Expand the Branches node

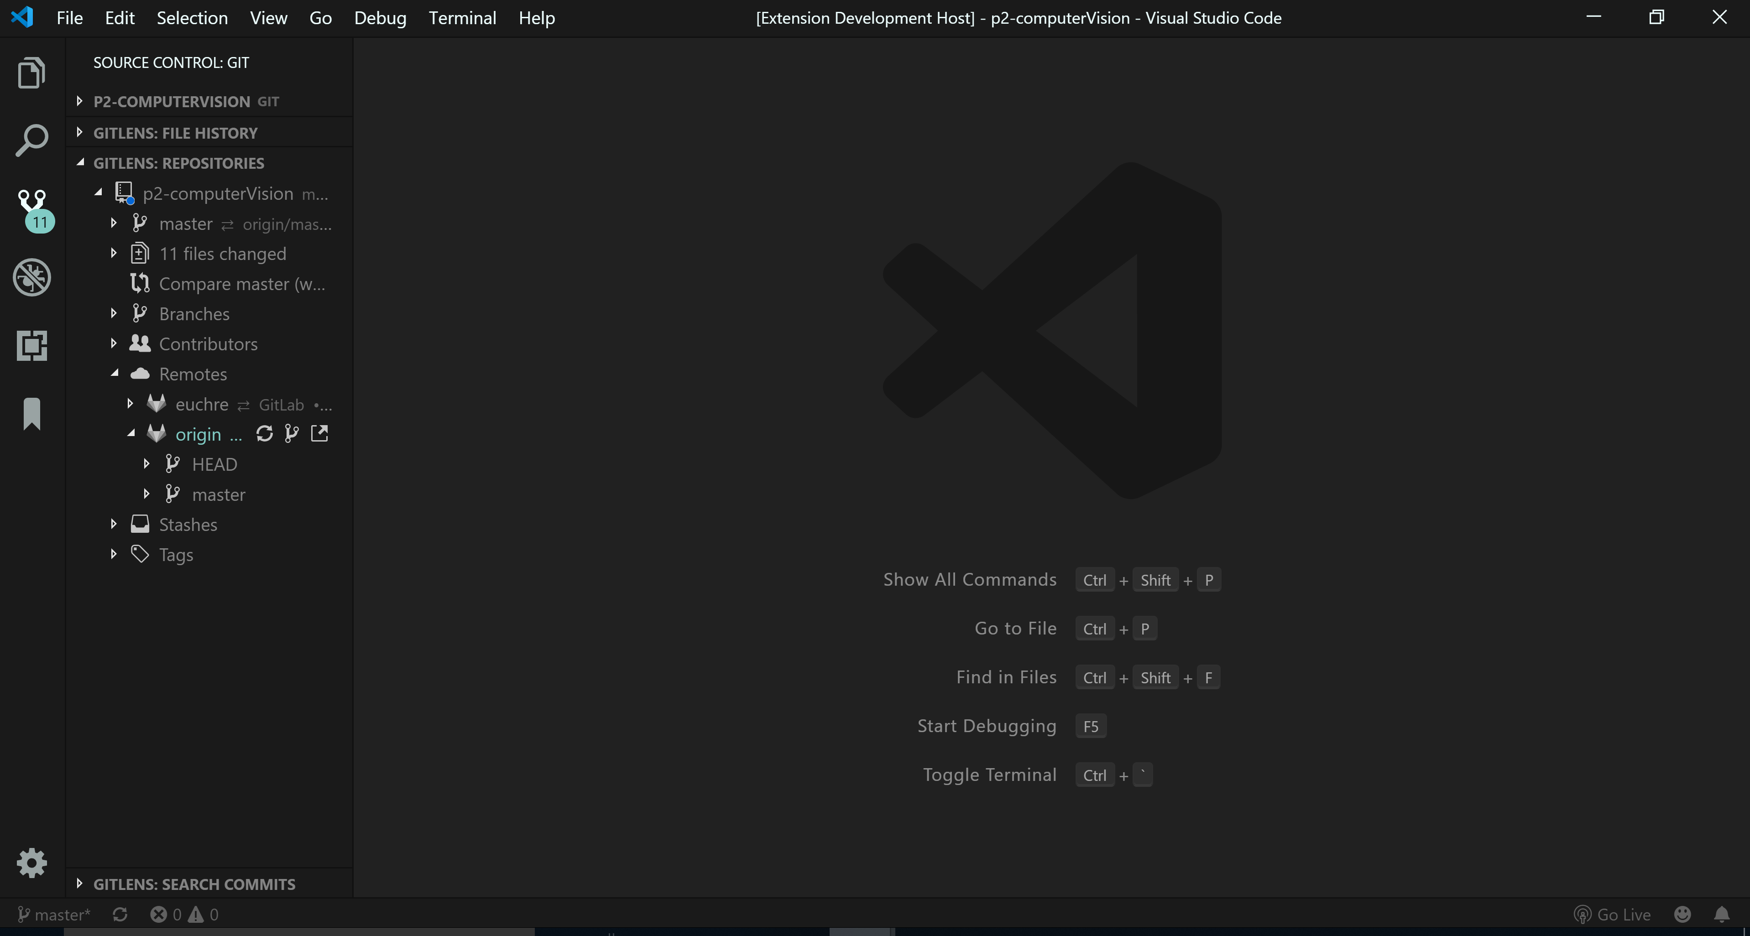[114, 313]
